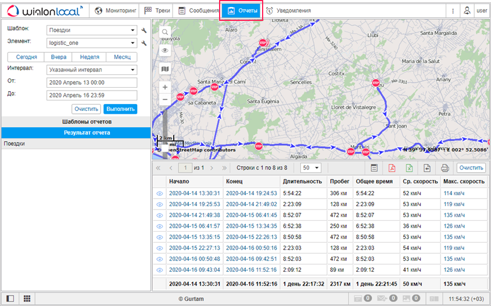491x306 pixels.
Task: Switch to the Мониторинг tab
Action: tap(116, 10)
